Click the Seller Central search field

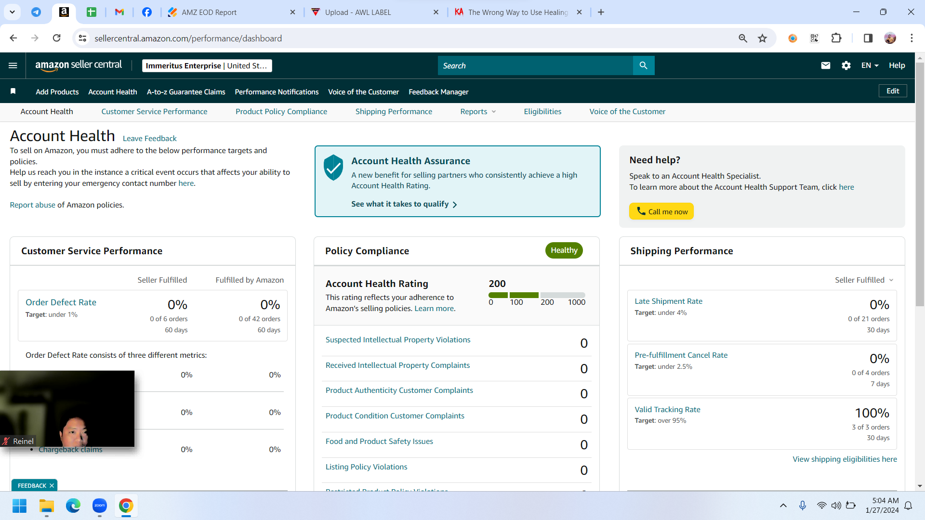tap(535, 65)
